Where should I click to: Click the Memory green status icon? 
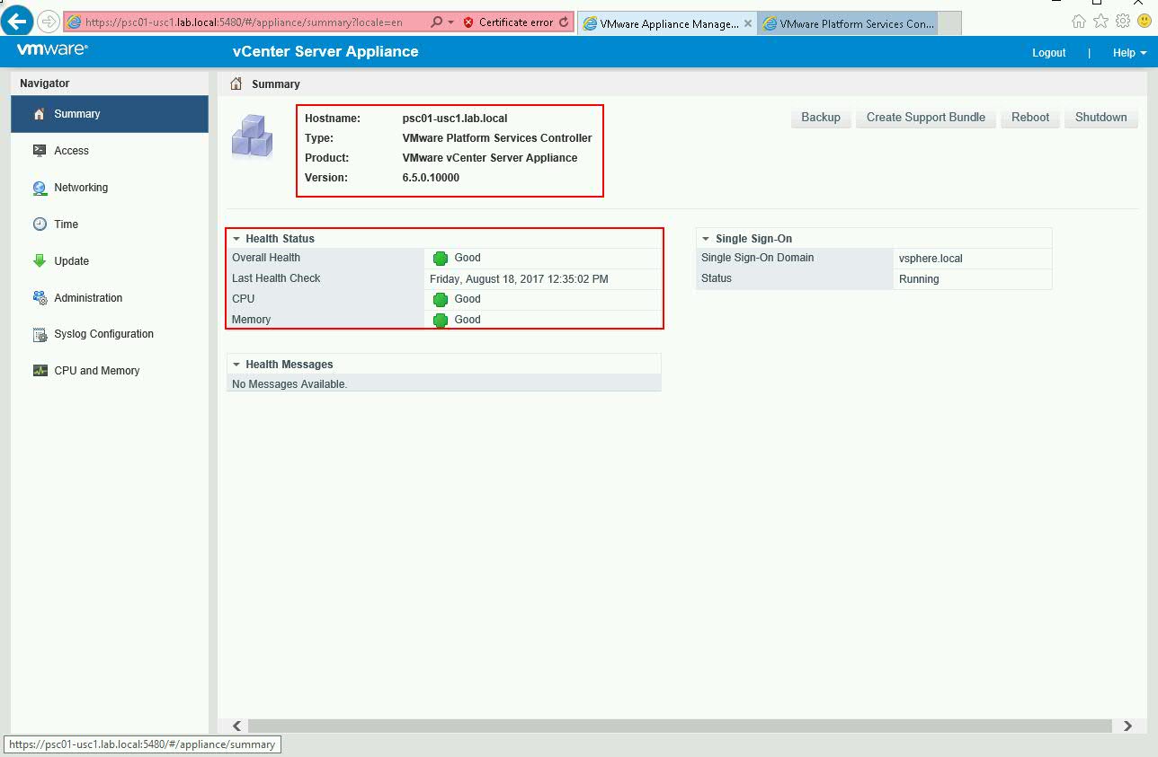441,321
